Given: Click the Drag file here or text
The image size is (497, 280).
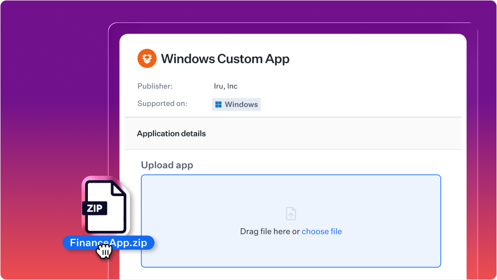Looking at the screenshot, I should click(270, 231).
